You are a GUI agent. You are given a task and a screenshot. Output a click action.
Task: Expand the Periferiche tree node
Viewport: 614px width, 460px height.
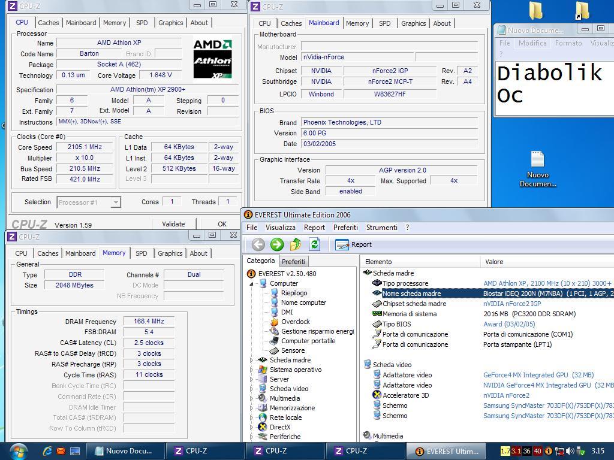(x=251, y=437)
